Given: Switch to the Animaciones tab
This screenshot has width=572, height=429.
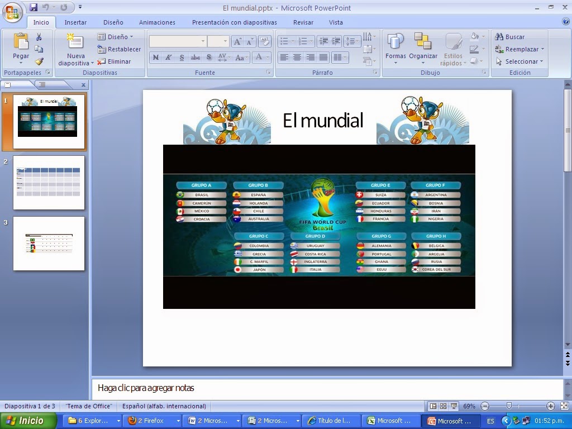Looking at the screenshot, I should point(157,22).
